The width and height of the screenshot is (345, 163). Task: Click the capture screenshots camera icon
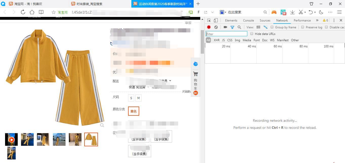tap(225, 27)
